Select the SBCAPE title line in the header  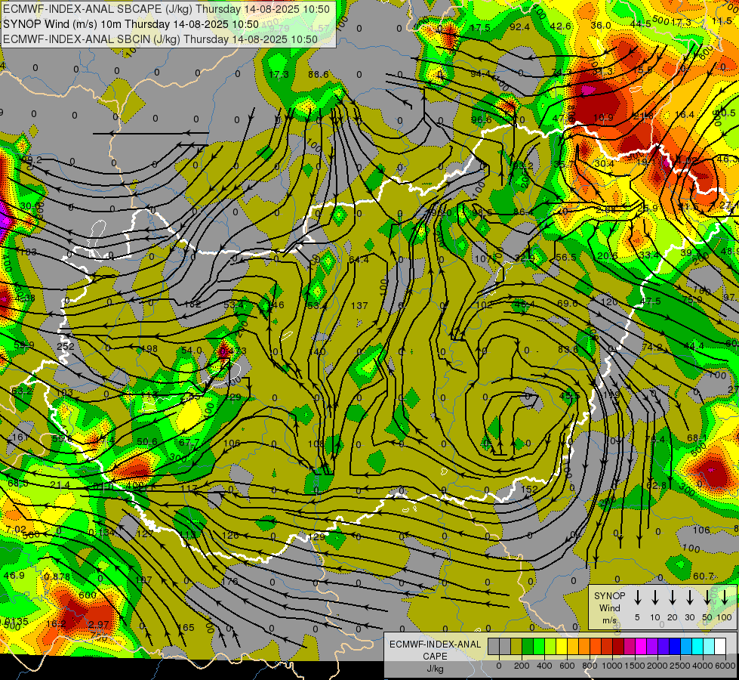click(x=166, y=9)
